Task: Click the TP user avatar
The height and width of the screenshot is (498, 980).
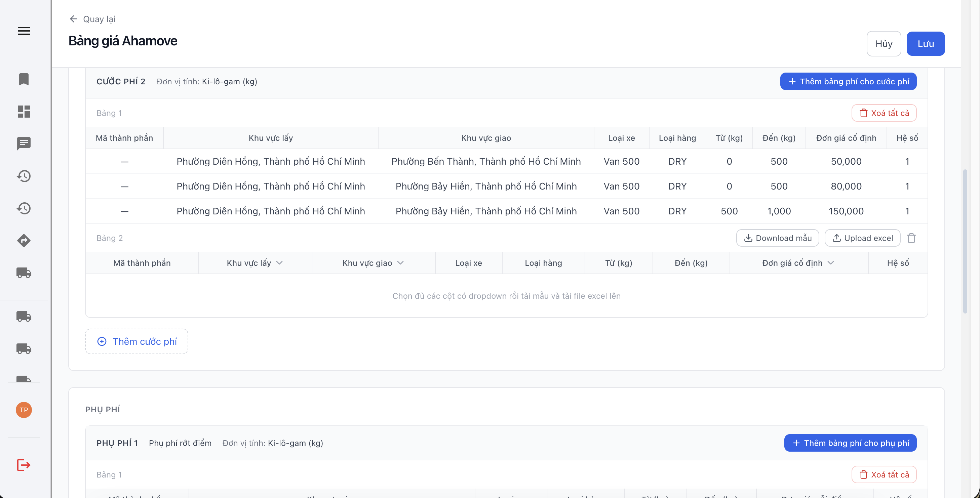Action: coord(24,410)
